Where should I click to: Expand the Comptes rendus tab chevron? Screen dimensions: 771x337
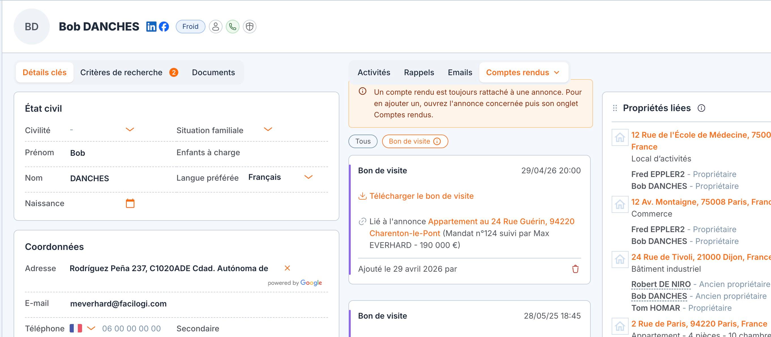(x=557, y=72)
